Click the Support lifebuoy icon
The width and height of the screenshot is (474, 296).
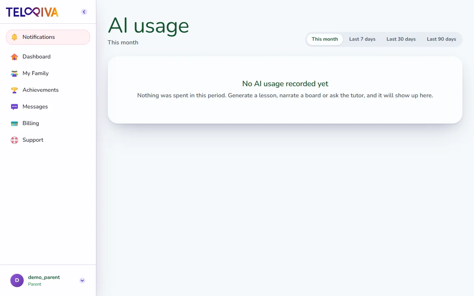point(14,140)
